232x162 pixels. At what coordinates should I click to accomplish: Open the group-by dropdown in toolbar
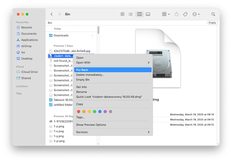tap(166, 14)
